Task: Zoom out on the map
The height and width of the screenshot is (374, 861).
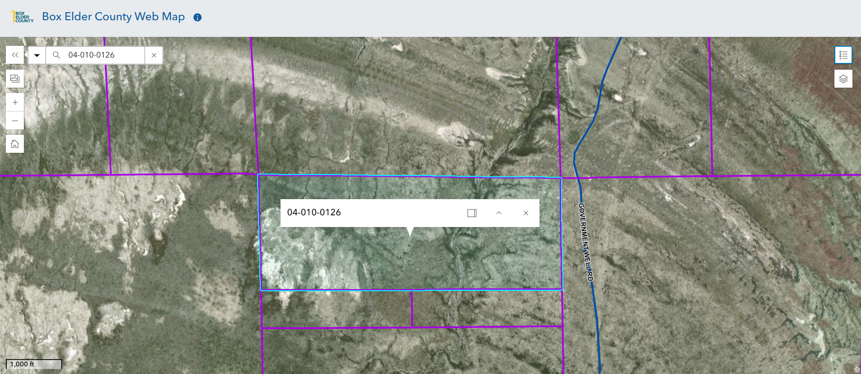Action: 15,121
